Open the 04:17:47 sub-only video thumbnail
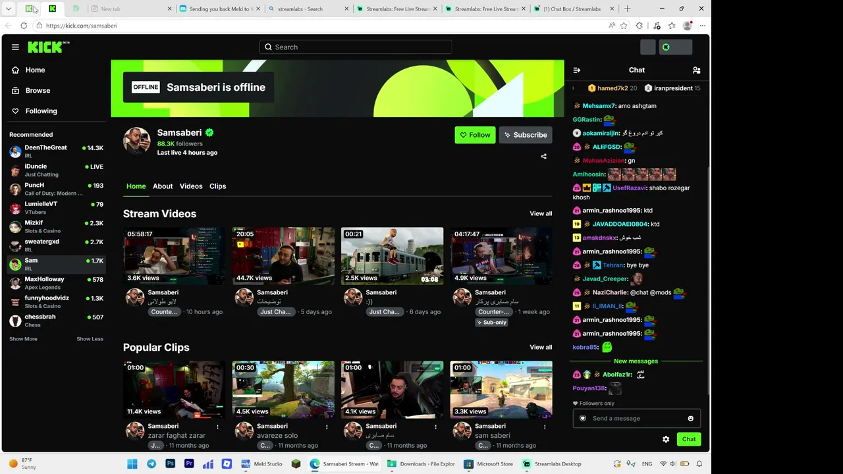This screenshot has height=474, width=843. coord(501,256)
